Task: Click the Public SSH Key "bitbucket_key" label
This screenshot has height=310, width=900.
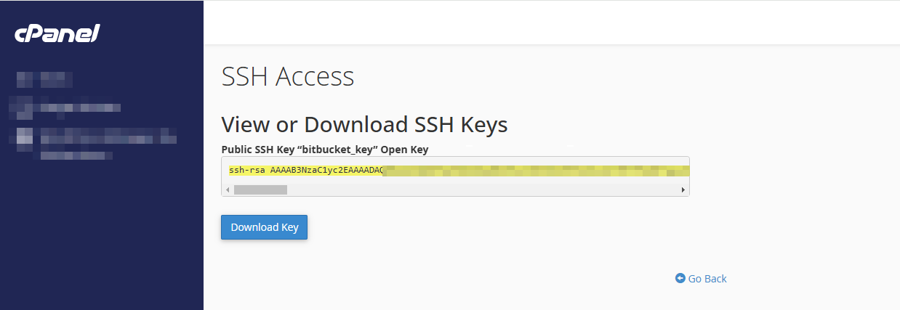Action: point(325,150)
